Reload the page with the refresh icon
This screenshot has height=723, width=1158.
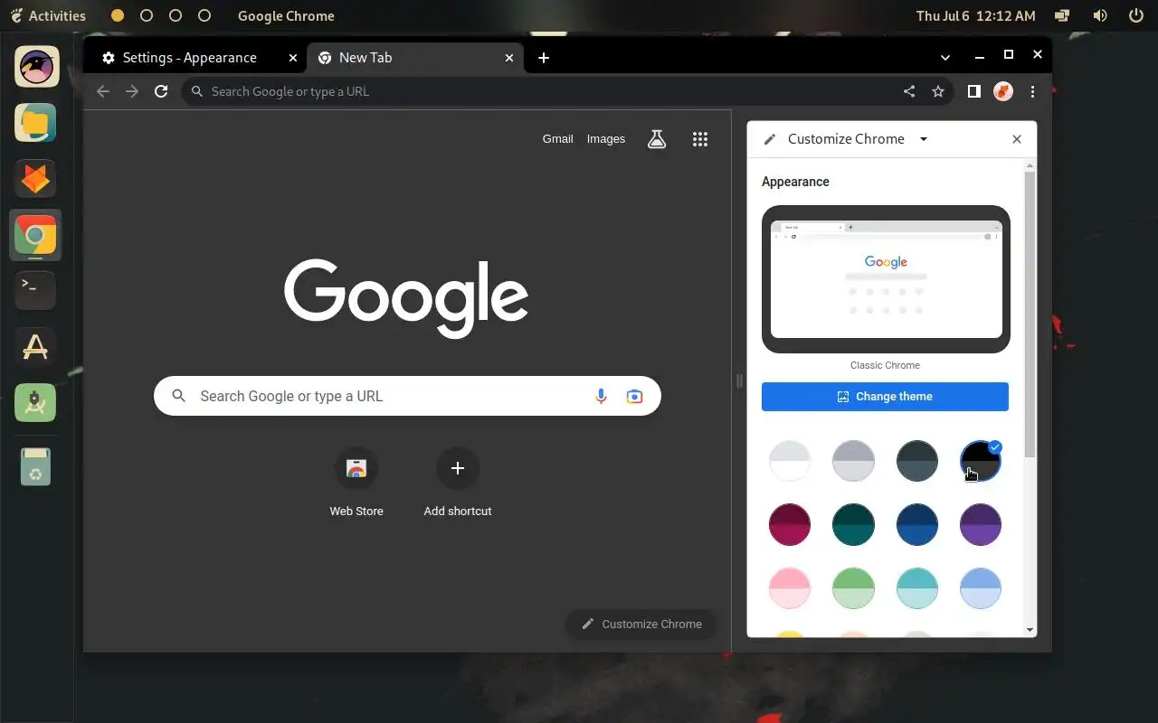(x=161, y=91)
